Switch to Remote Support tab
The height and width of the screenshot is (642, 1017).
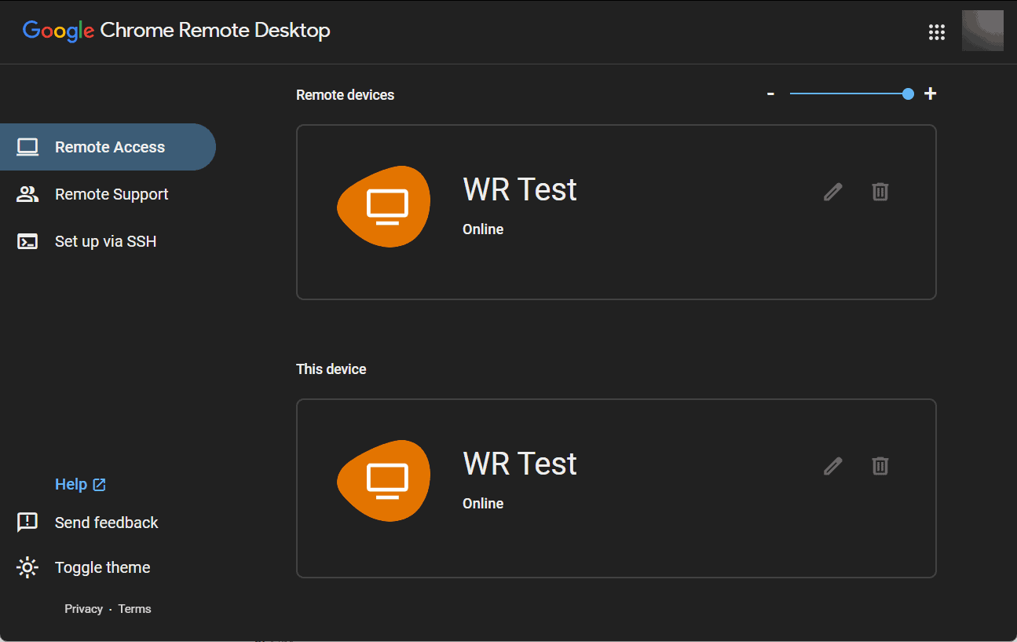(108, 194)
